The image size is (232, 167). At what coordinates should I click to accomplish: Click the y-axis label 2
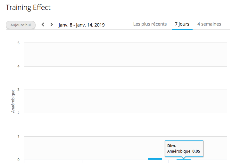(19, 113)
